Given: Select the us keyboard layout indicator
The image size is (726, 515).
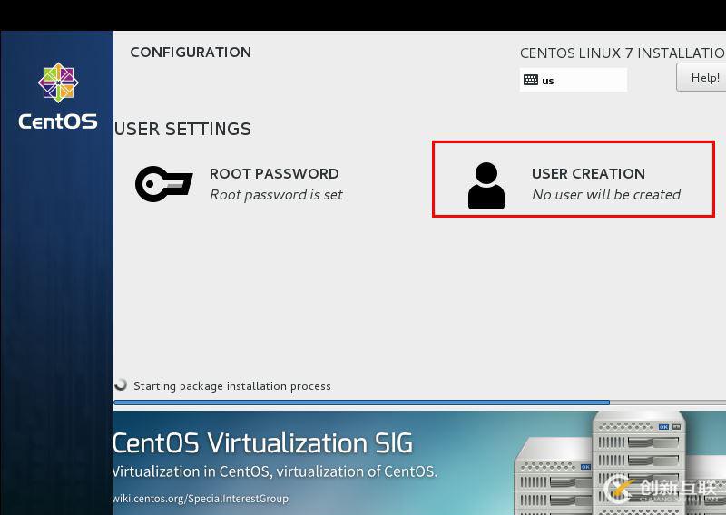Looking at the screenshot, I should (574, 80).
